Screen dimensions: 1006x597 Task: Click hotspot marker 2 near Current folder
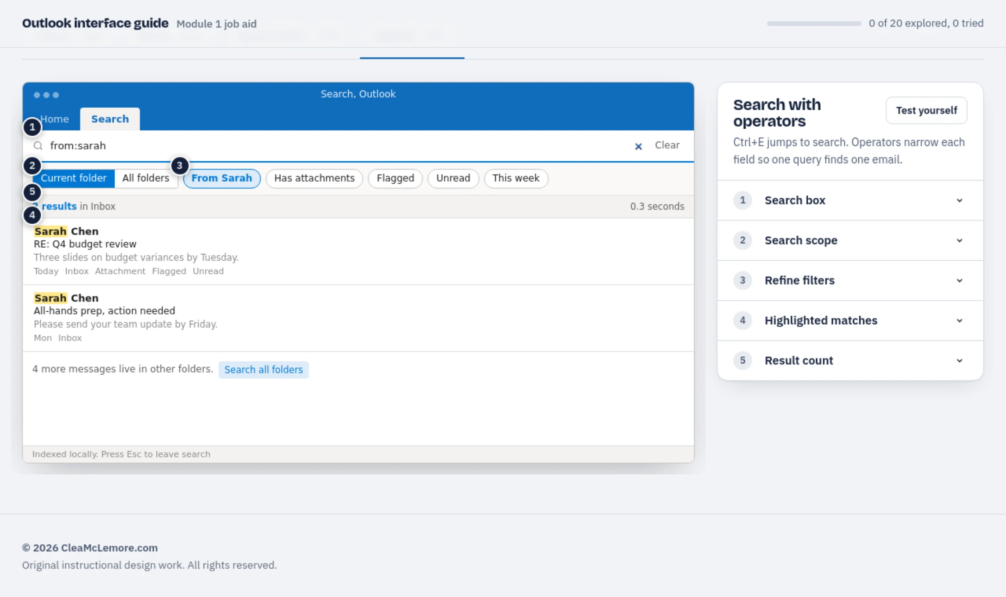(x=32, y=166)
